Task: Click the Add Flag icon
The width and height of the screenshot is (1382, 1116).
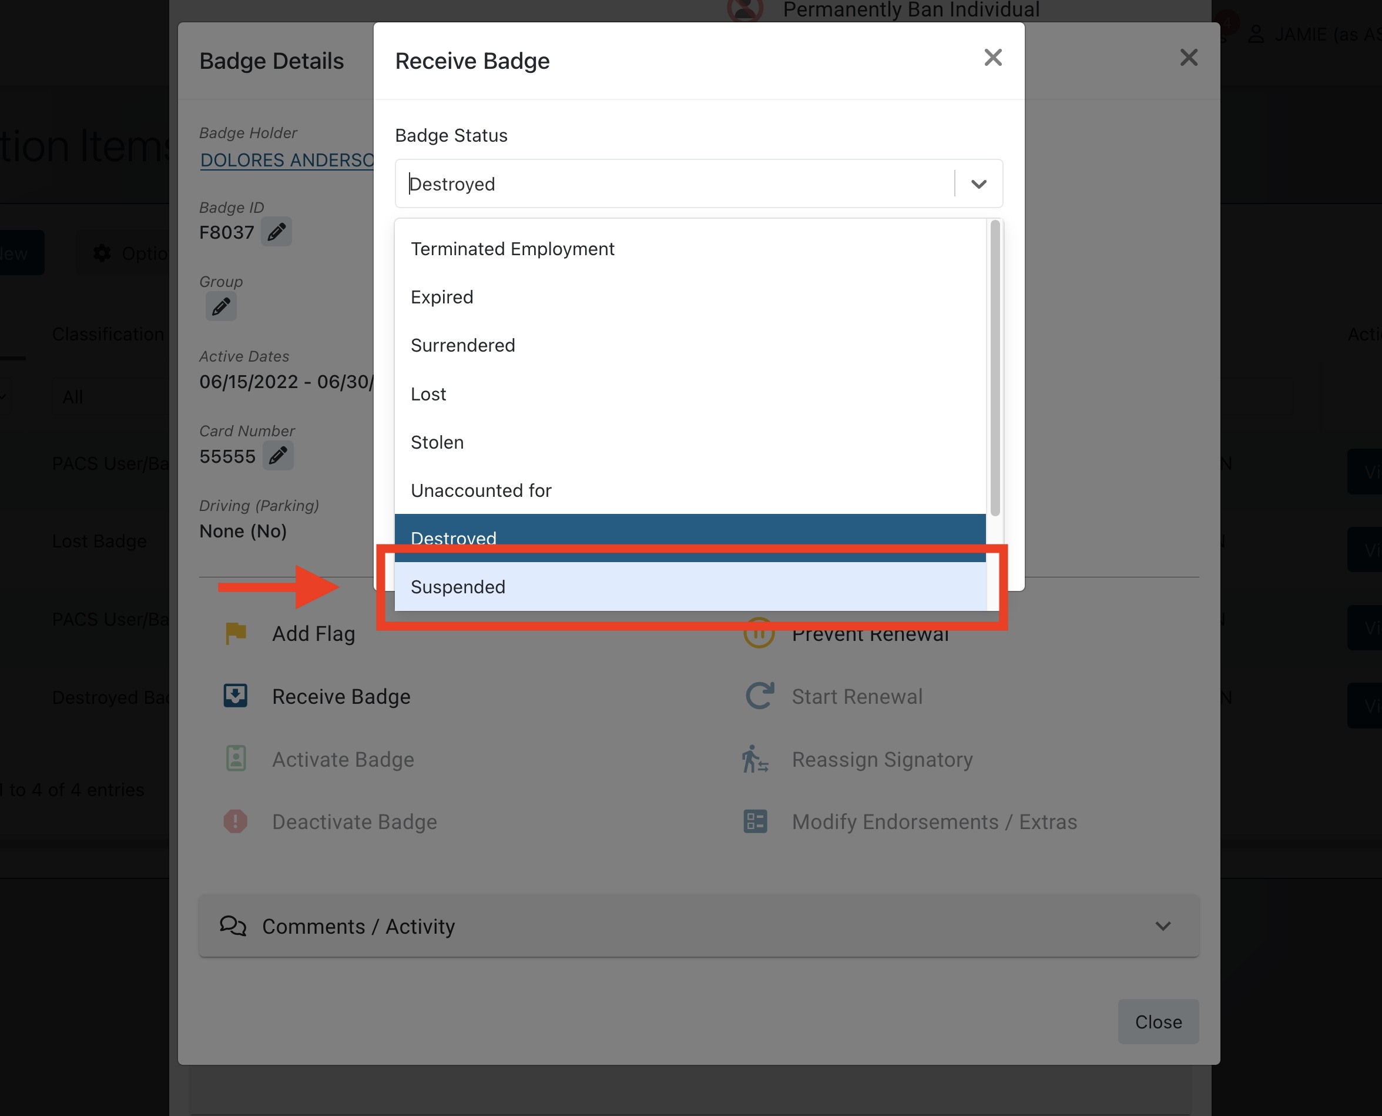Action: (x=236, y=633)
